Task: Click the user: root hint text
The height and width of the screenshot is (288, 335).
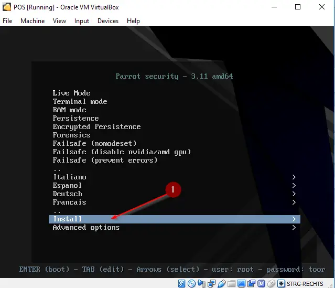Action: 233,269
